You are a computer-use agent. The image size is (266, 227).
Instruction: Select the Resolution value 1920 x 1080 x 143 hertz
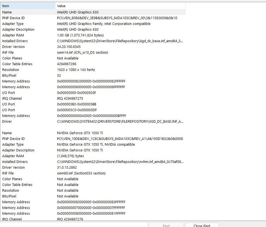click(76, 70)
